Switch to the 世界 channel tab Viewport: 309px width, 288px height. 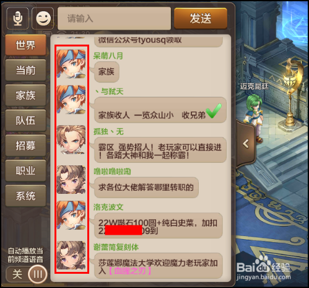[25, 45]
